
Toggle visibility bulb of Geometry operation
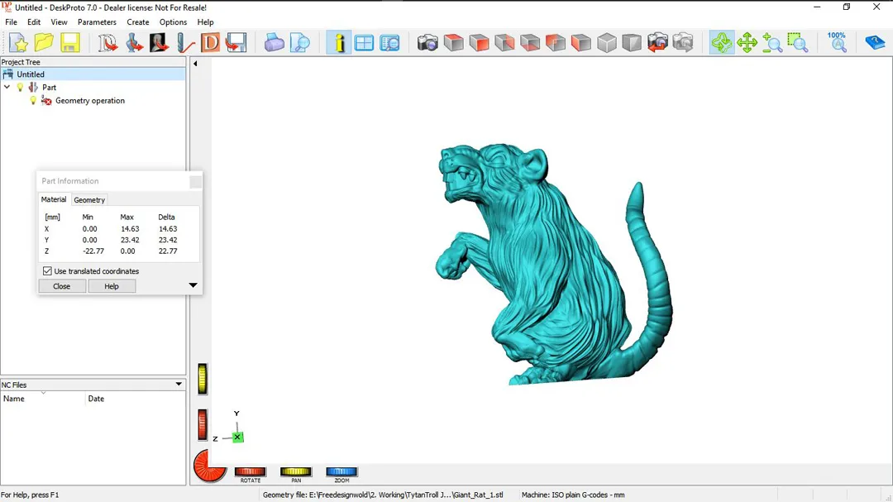pos(33,101)
